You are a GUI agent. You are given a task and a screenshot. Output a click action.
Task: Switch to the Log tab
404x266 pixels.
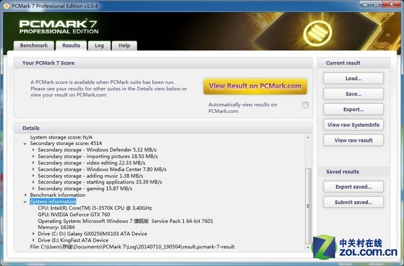click(x=99, y=45)
